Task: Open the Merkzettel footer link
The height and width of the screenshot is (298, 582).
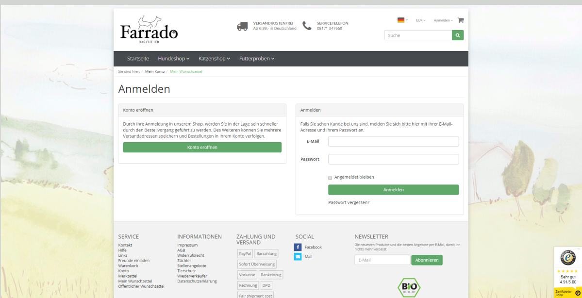Action: click(x=128, y=276)
